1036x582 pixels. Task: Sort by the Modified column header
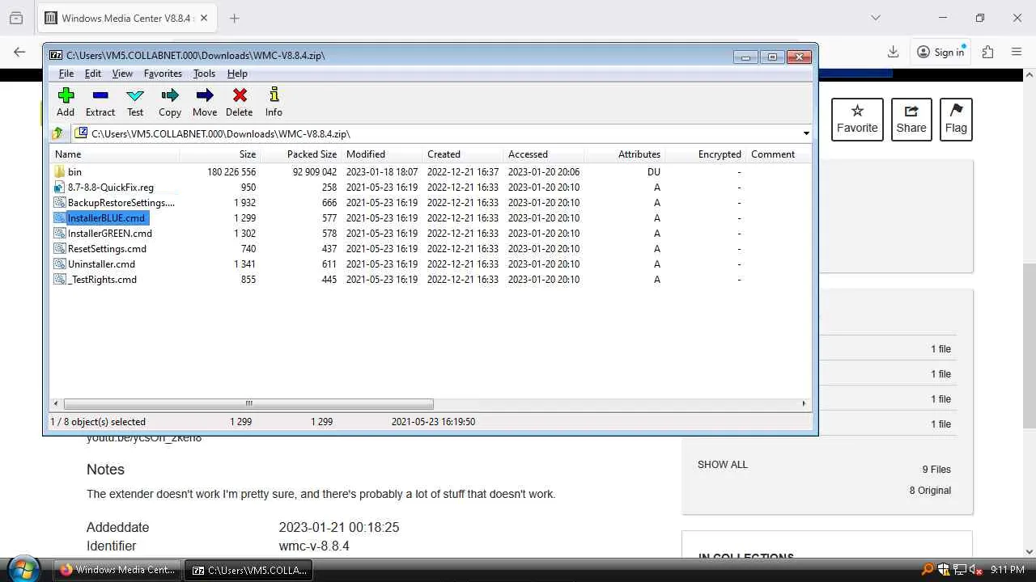tap(381, 154)
